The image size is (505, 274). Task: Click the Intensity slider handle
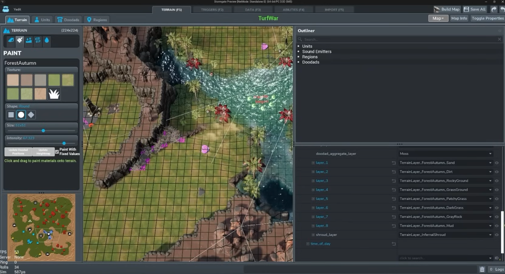click(x=64, y=143)
